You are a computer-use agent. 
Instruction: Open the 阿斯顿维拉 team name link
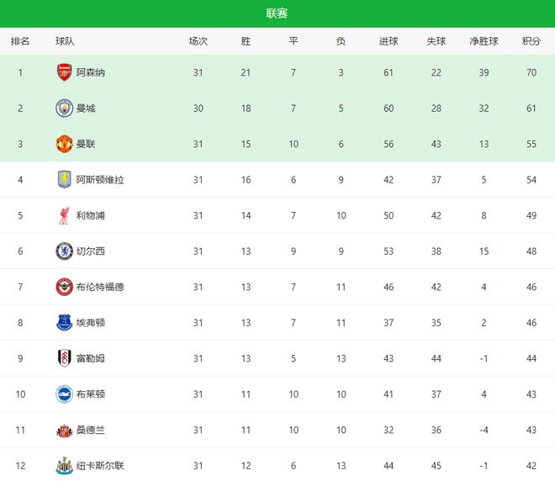coord(100,180)
